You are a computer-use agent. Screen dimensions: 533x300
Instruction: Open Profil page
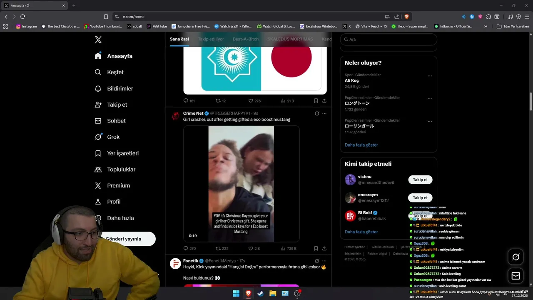[107, 202]
